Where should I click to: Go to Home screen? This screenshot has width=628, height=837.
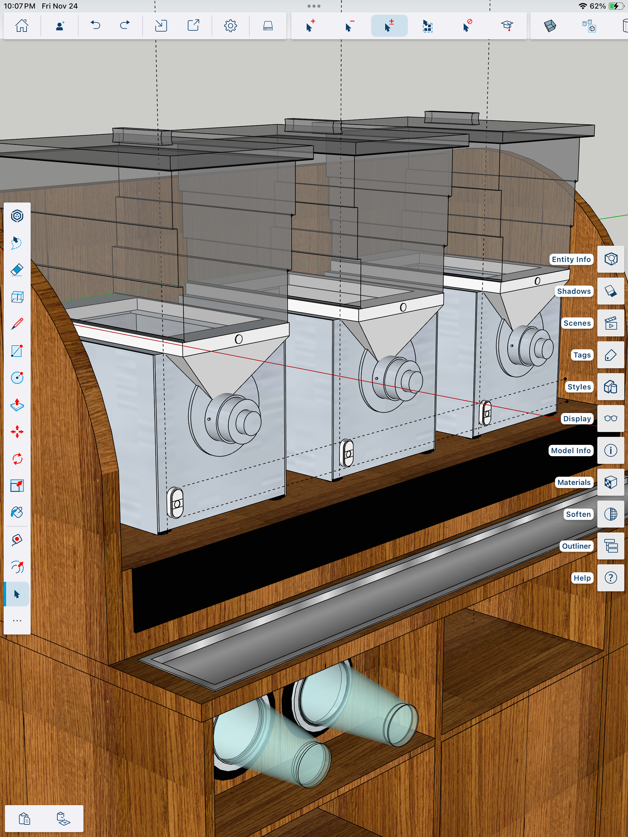click(x=22, y=26)
